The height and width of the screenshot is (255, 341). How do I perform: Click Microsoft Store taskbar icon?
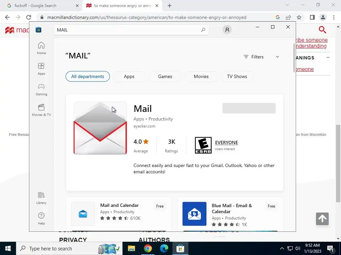coord(180,248)
